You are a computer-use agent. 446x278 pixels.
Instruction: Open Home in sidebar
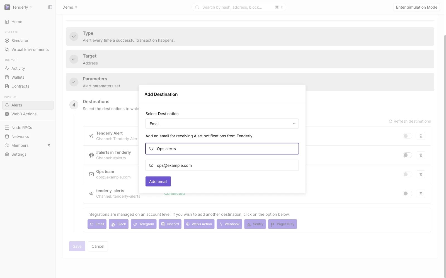[x=28, y=22]
